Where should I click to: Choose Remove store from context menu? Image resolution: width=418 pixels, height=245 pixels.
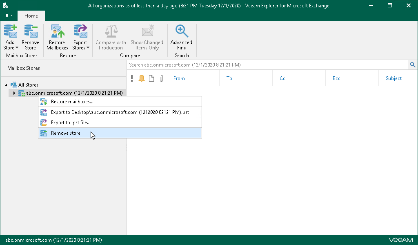tap(120, 133)
